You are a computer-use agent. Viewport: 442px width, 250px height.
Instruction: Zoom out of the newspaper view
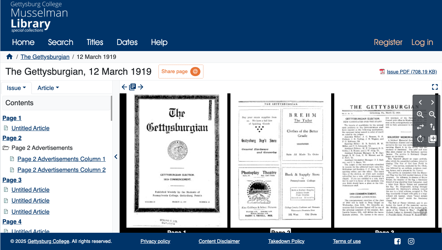(432, 115)
